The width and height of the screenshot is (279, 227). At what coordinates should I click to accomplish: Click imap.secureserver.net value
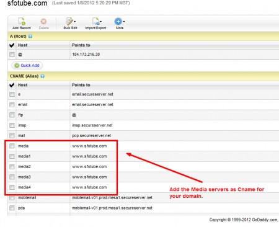pos(92,125)
